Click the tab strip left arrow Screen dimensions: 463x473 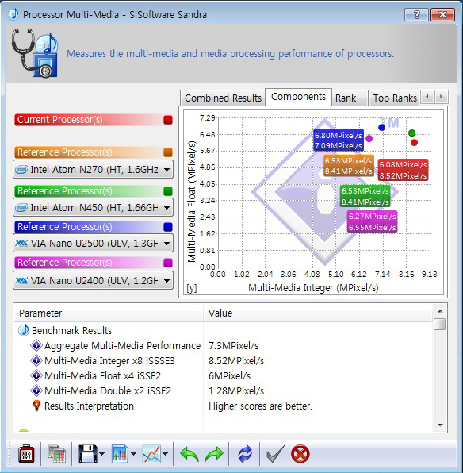point(427,97)
